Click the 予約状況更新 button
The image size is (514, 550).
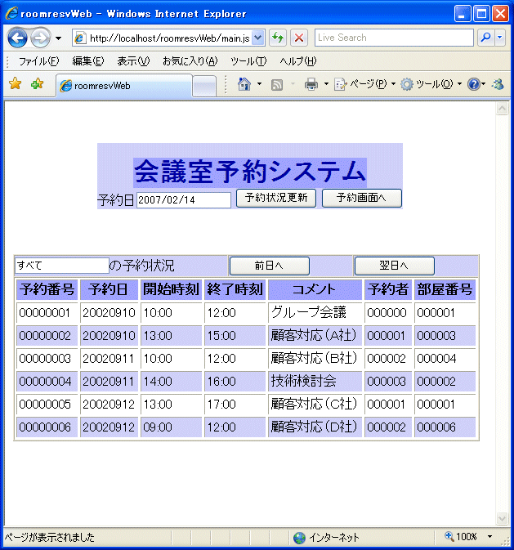pyautogui.click(x=276, y=199)
